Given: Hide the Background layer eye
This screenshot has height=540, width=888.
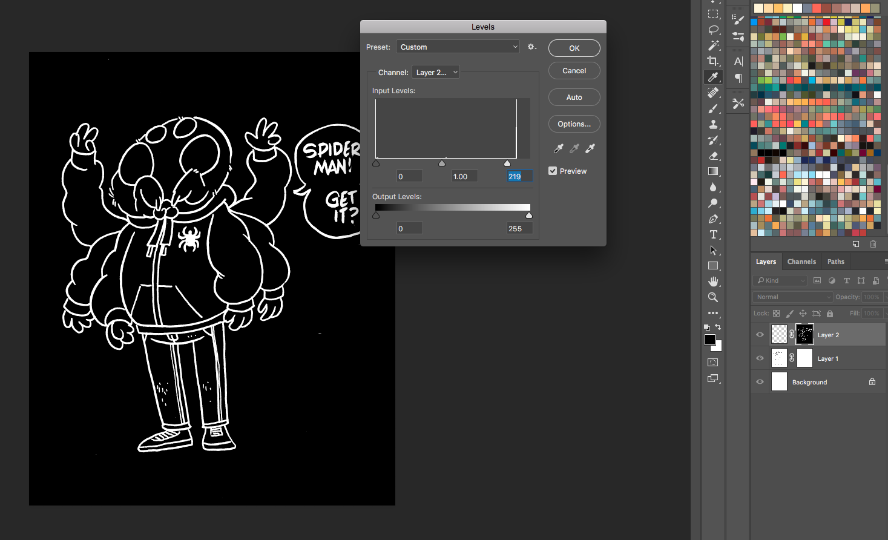Looking at the screenshot, I should coord(760,381).
